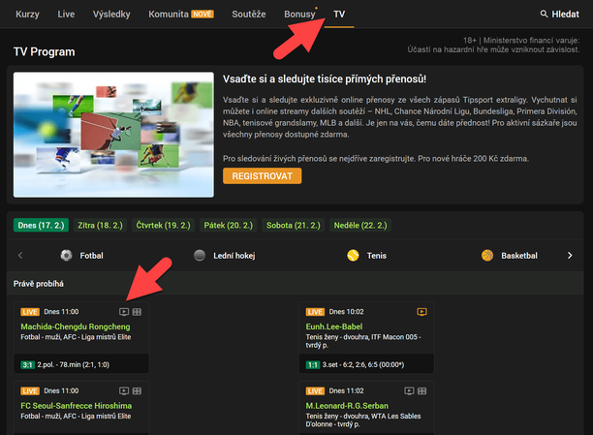The height and width of the screenshot is (435, 593).
Task: Filter by Fotbal sport
Action: click(81, 256)
